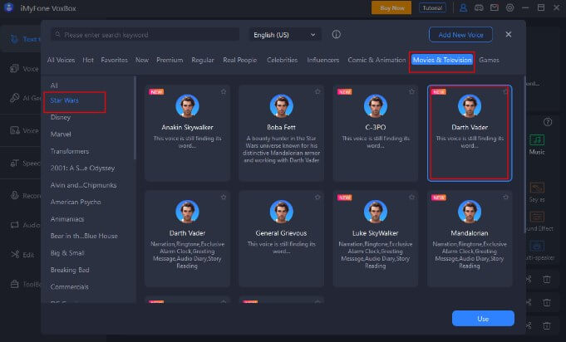Switch to Premium tab
The height and width of the screenshot is (342, 566).
click(x=170, y=60)
